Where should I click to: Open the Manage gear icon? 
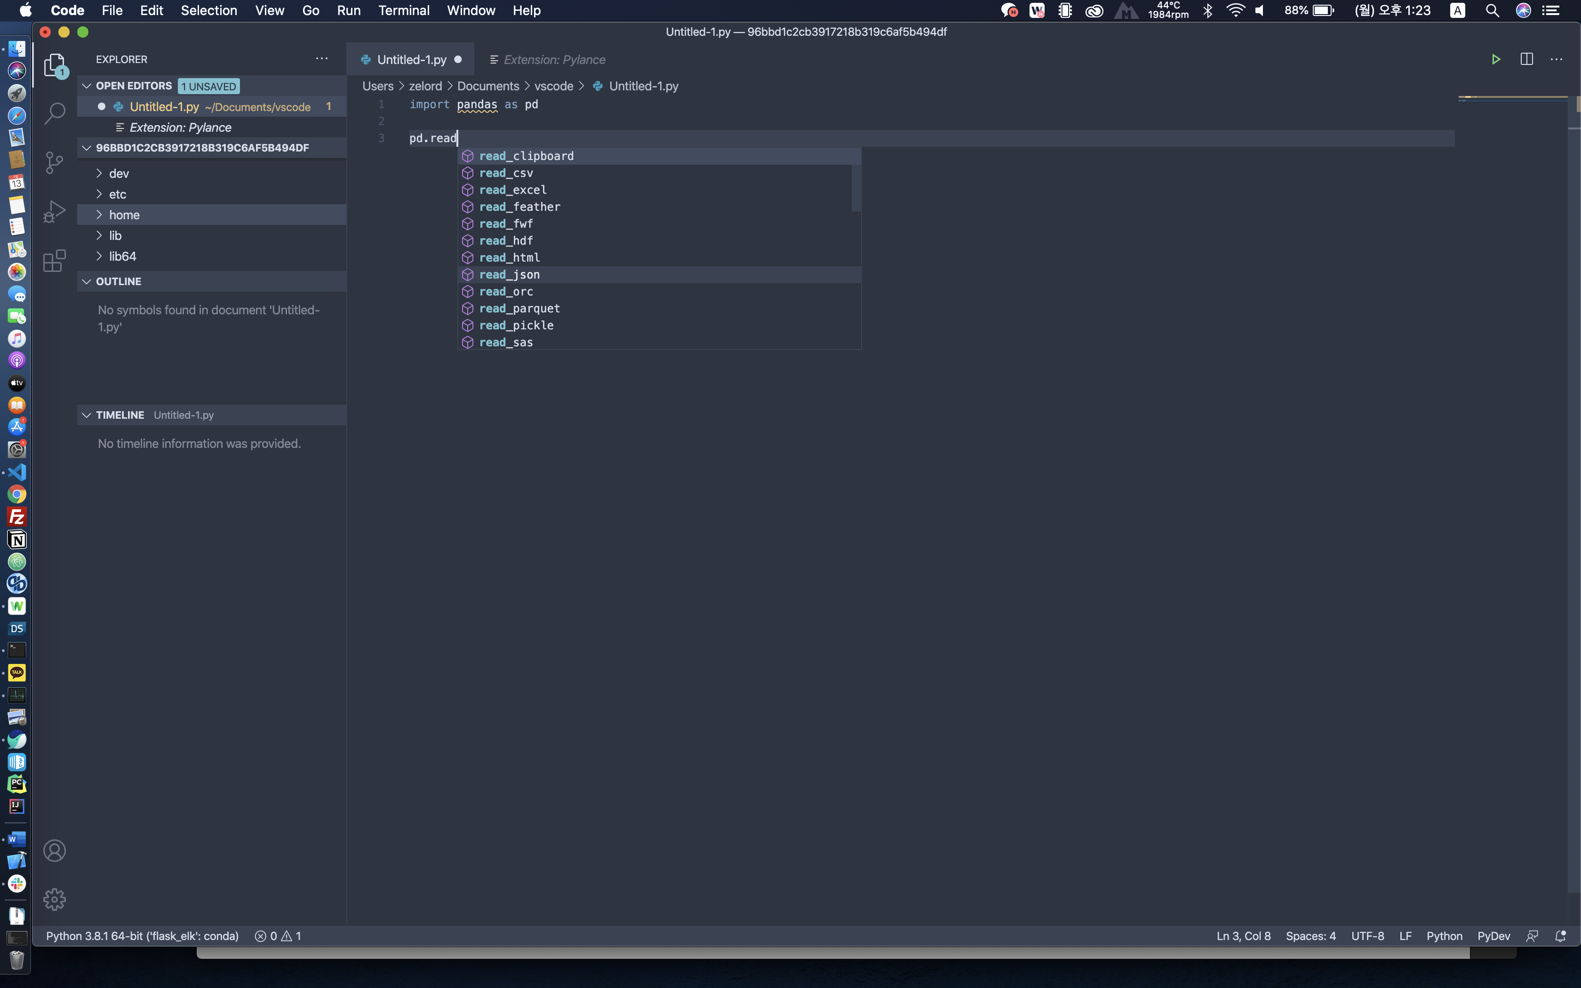tap(54, 899)
